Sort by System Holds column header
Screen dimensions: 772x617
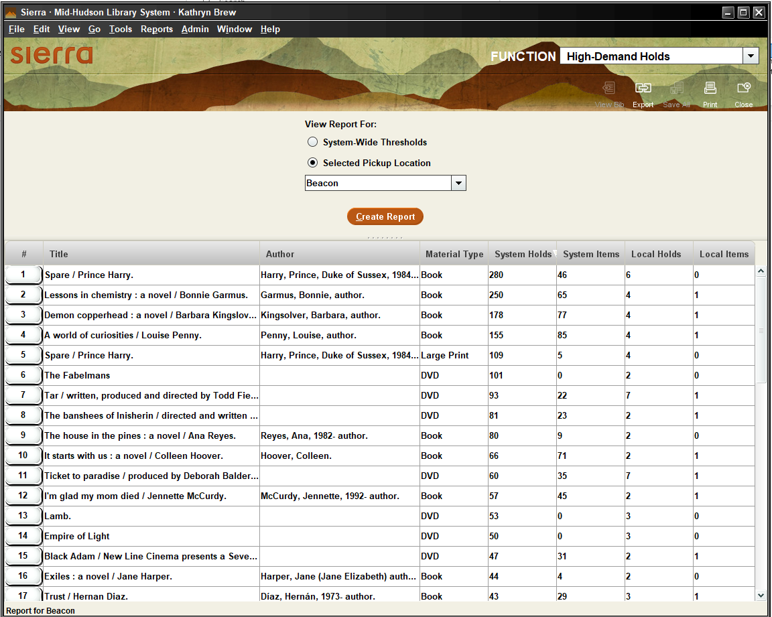point(523,254)
